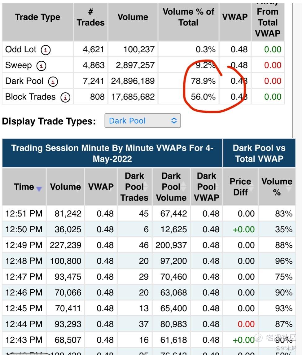Open info icon next to Block Trades
Image resolution: width=302 pixels, height=355 pixels.
pyautogui.click(x=65, y=97)
